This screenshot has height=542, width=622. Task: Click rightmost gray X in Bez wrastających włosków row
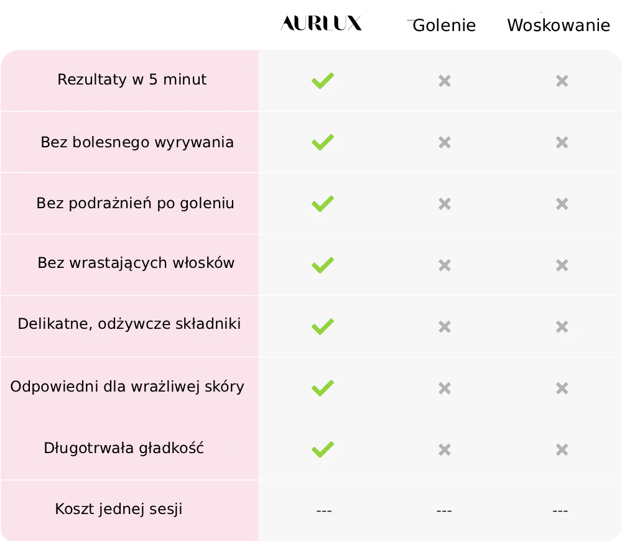coord(562,265)
